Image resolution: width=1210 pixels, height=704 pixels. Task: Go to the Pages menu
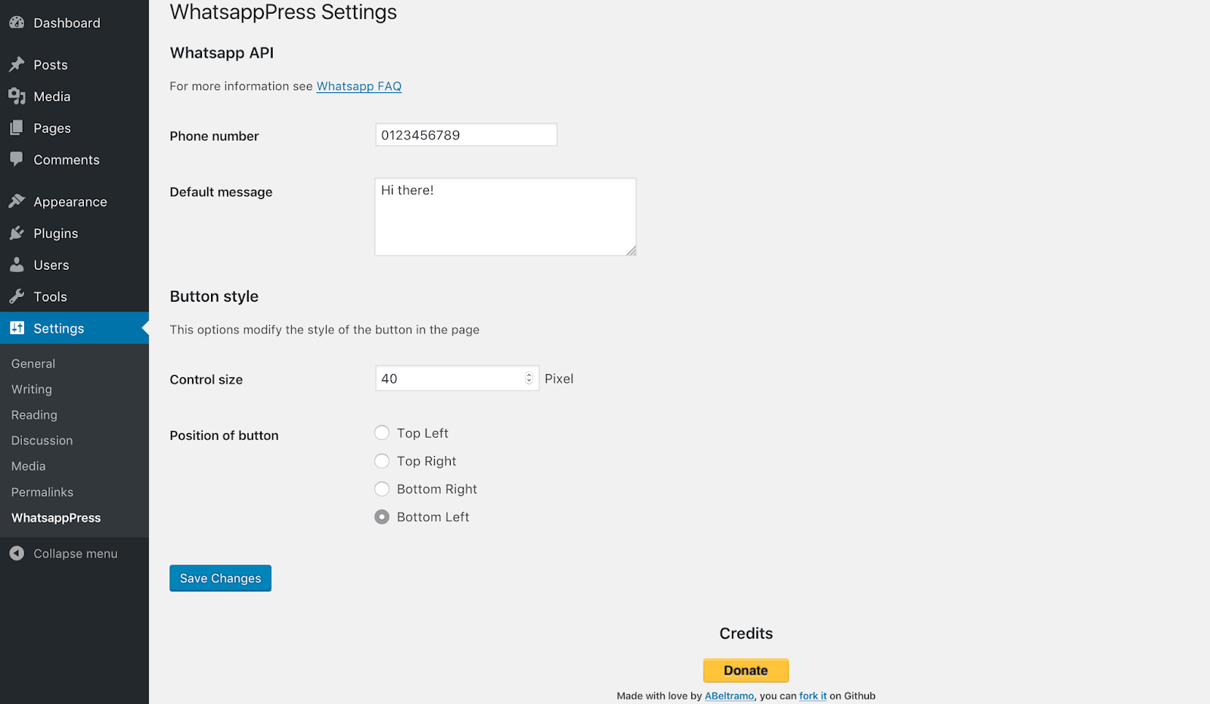tap(74, 128)
